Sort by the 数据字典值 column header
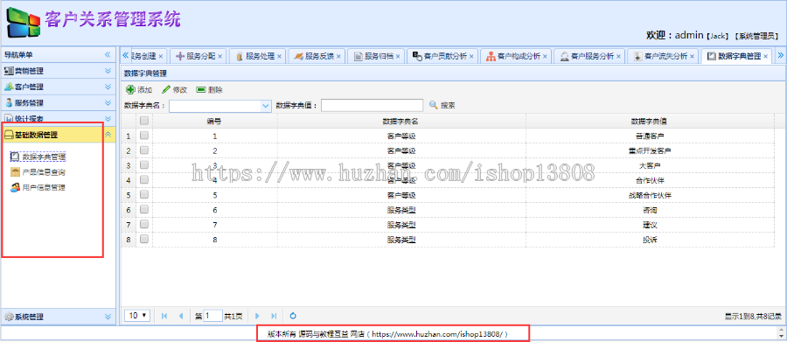 [x=650, y=121]
